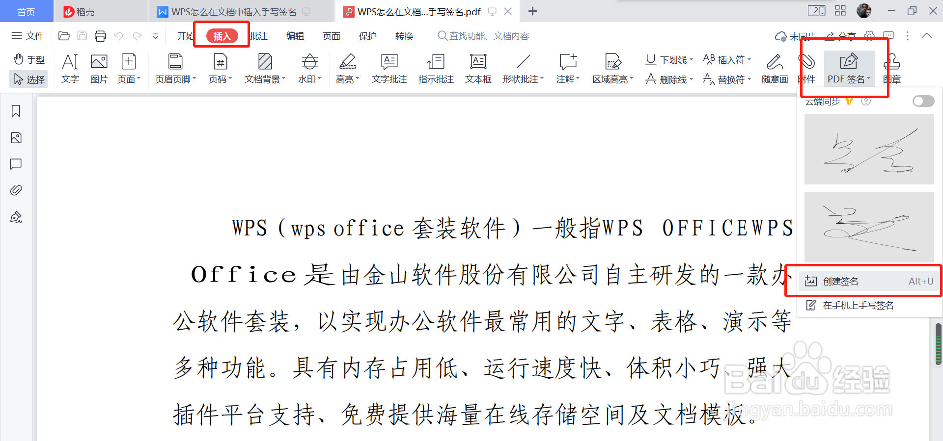Close the 手写签名.pdf tab
Image resolution: width=943 pixels, height=441 pixels.
[x=508, y=11]
